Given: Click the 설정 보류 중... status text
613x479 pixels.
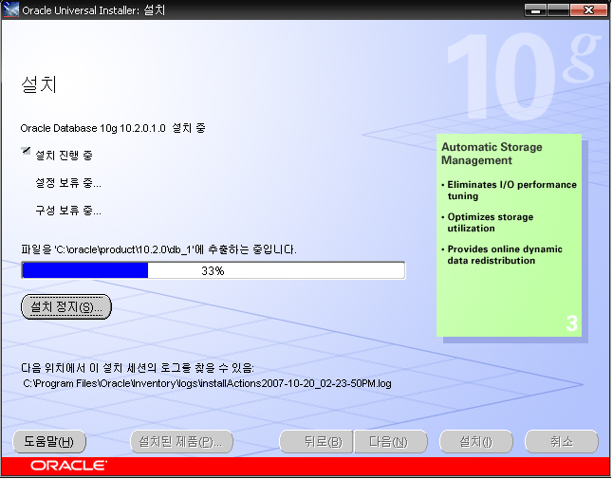Looking at the screenshot, I should point(68,183).
